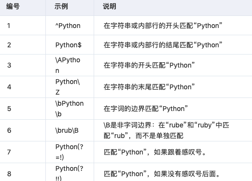Select the \bPython\b example cell
Image resolution: width=252 pixels, height=181 pixels.
[70, 109]
